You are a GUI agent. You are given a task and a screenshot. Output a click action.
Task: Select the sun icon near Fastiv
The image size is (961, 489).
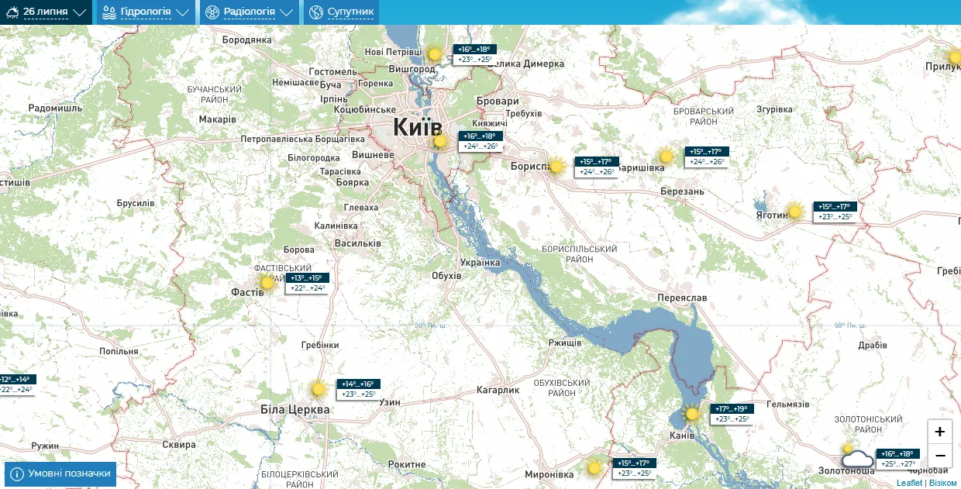tap(267, 283)
